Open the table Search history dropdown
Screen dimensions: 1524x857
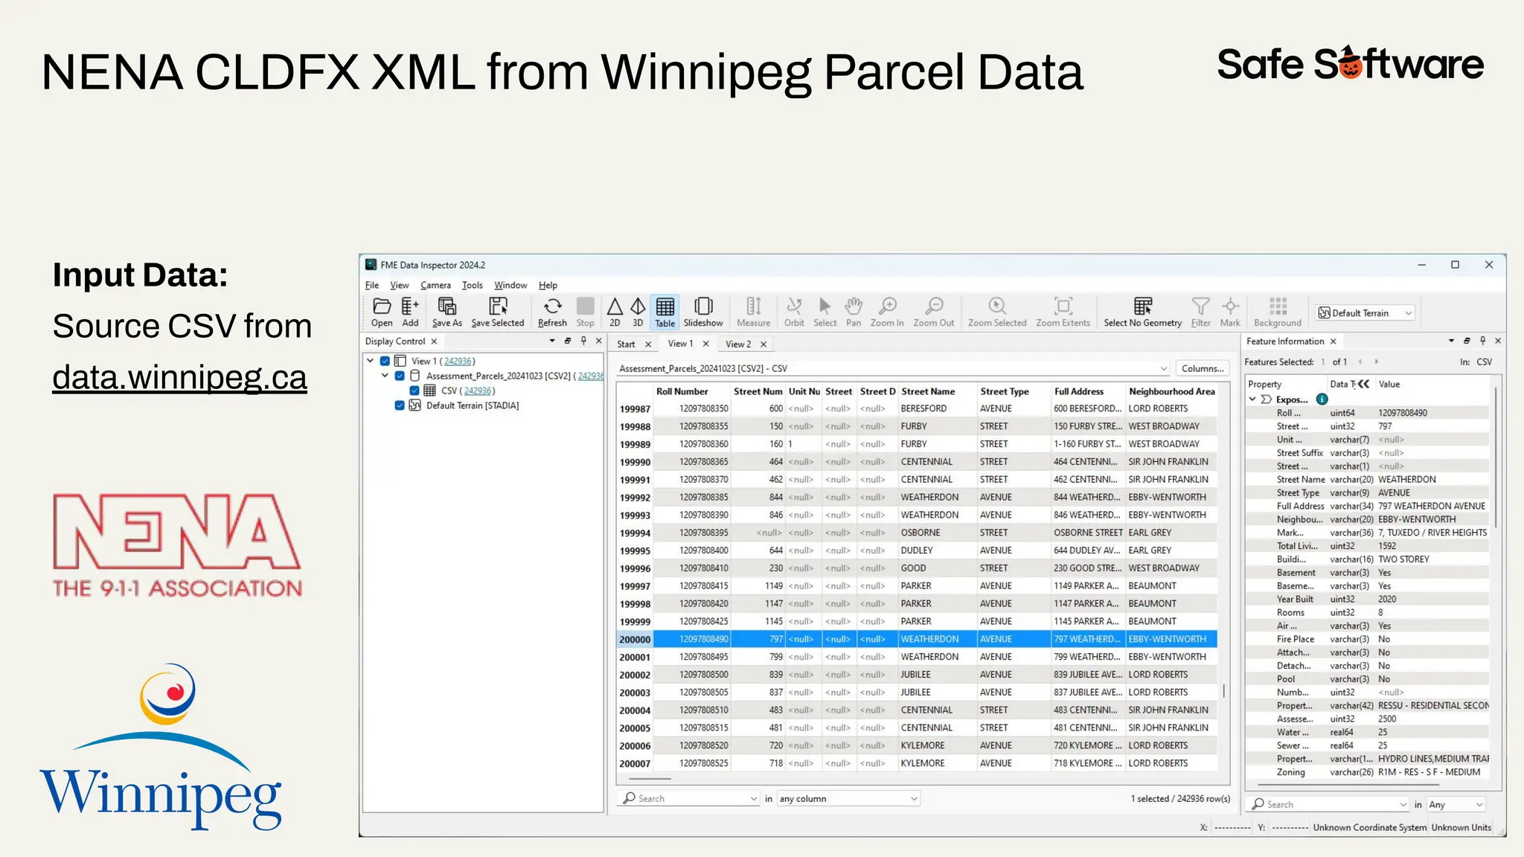(754, 799)
